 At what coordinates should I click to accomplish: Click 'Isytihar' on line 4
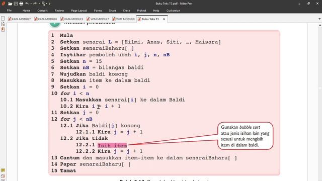pos(72,55)
